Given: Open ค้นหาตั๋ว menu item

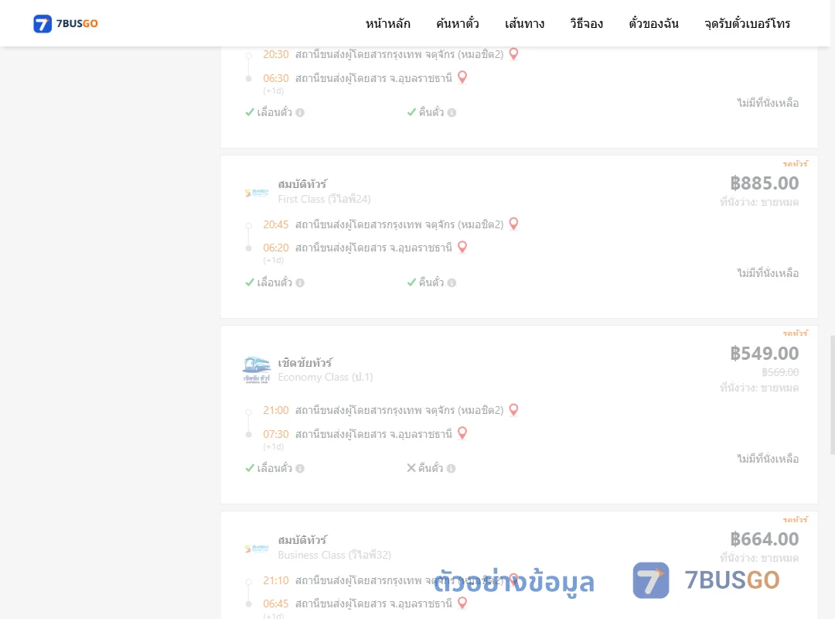Looking at the screenshot, I should point(458,23).
